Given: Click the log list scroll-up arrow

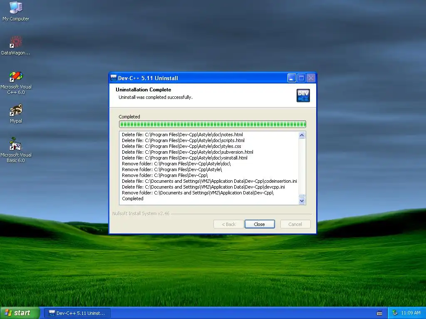Looking at the screenshot, I should coord(302,135).
